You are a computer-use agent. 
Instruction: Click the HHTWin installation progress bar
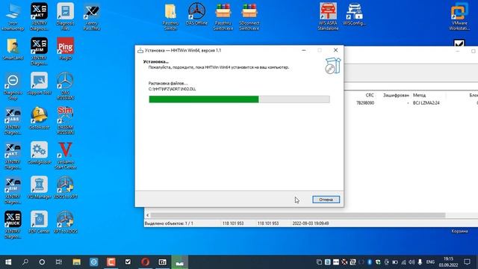pyautogui.click(x=239, y=99)
